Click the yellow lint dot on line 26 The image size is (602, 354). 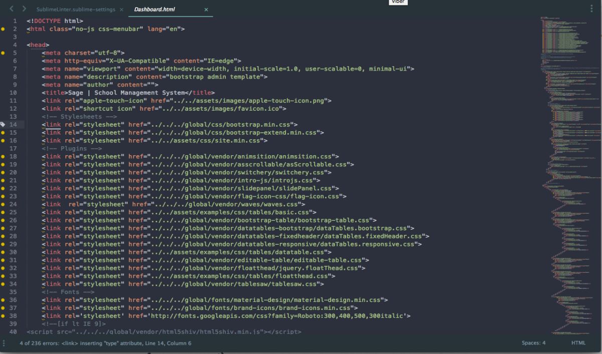pos(3,220)
